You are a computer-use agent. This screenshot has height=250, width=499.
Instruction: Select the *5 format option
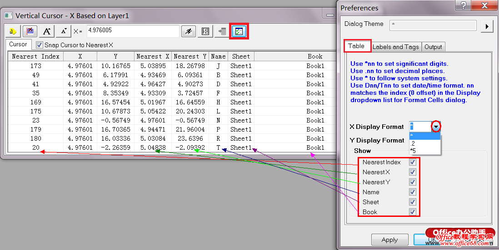(425, 151)
